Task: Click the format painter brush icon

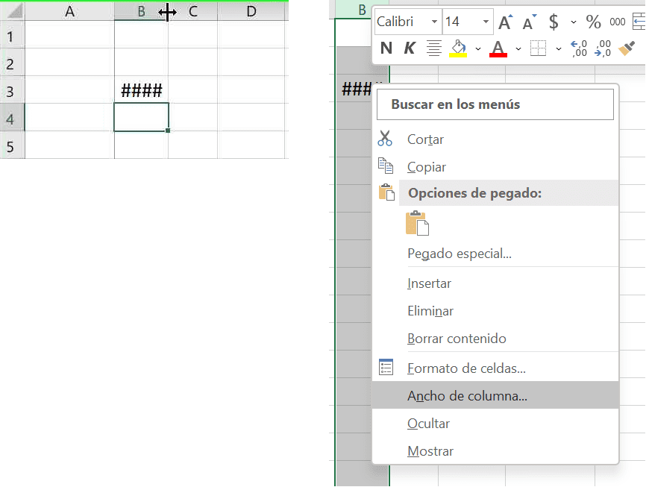Action: click(627, 48)
